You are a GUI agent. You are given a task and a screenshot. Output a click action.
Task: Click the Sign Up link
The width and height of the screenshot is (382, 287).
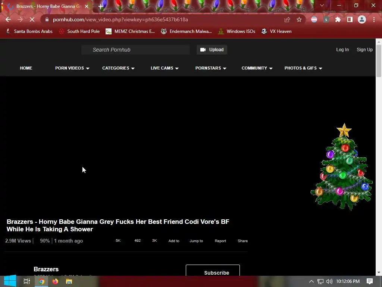364,50
